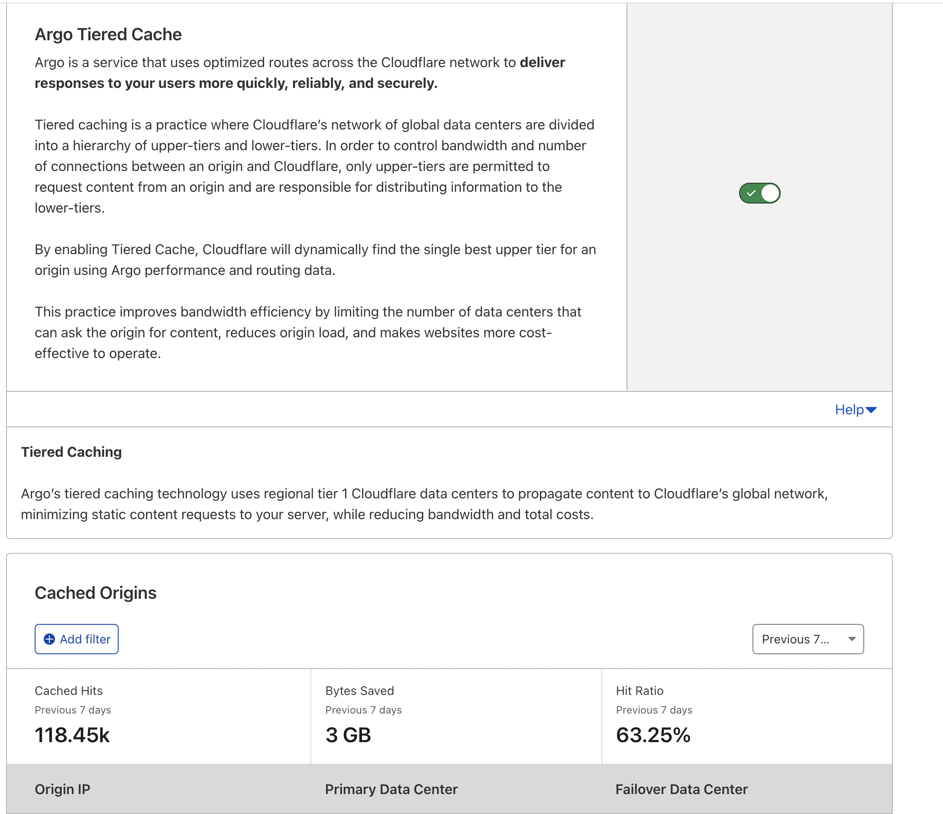943x814 pixels.
Task: Click the dropdown arrow on Previous 7 selector
Action: 852,639
